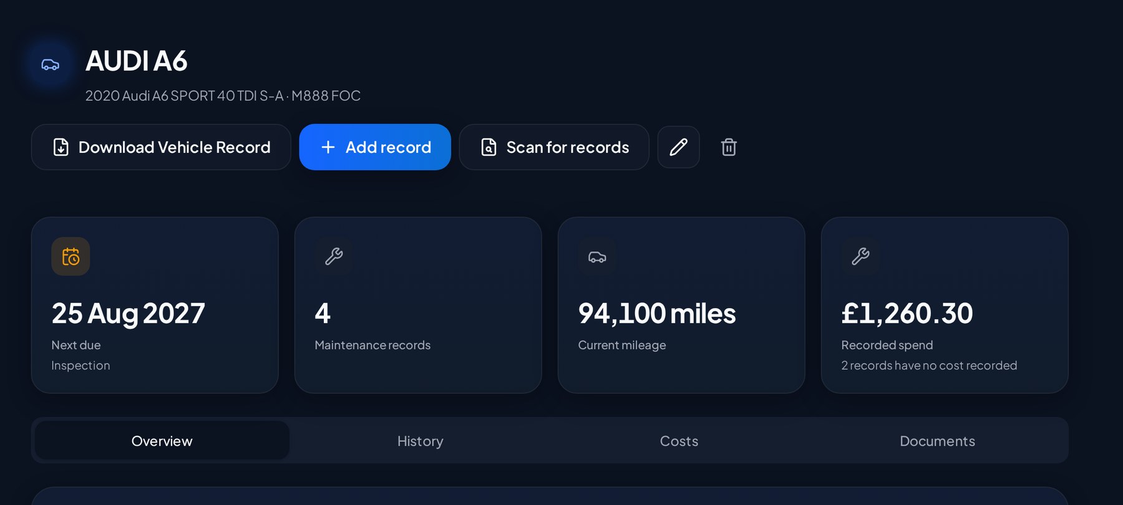
Task: Click wrench icon on Maintenance records card
Action: click(334, 256)
